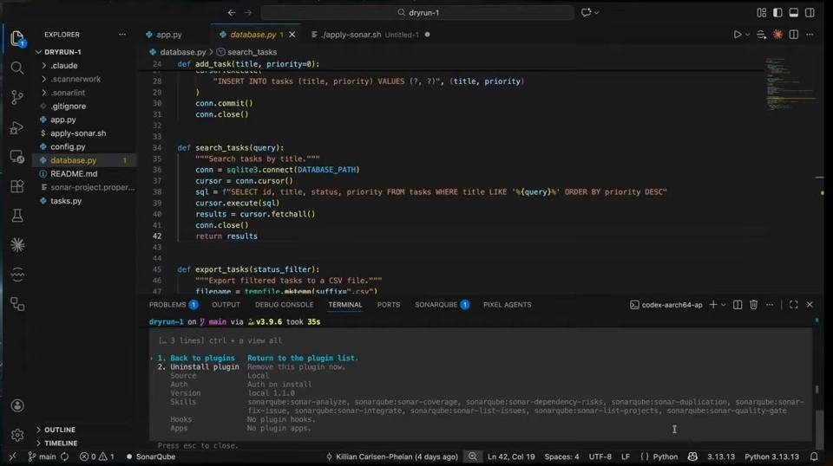Go back with the navigation arrow
Viewport: 833px width, 466px height.
232,13
